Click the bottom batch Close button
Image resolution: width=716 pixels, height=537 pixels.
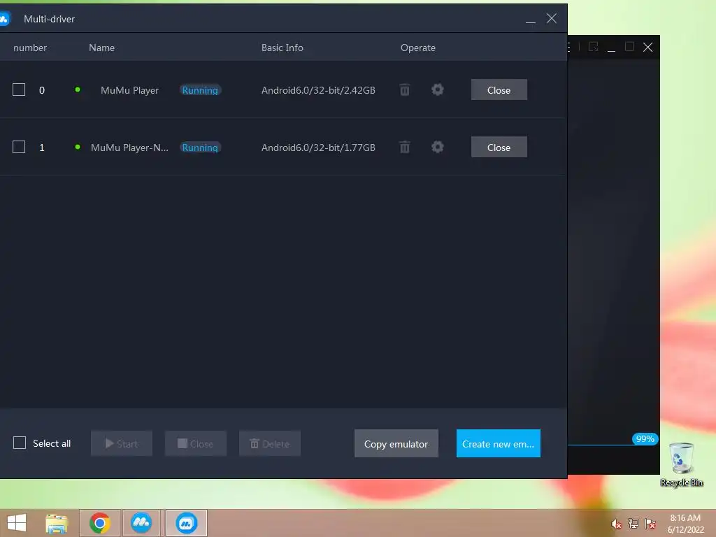pyautogui.click(x=196, y=443)
